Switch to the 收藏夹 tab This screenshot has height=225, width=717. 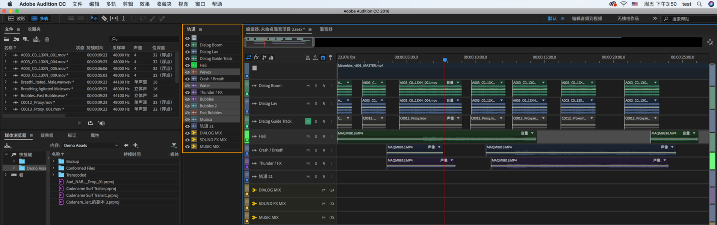[x=34, y=29]
